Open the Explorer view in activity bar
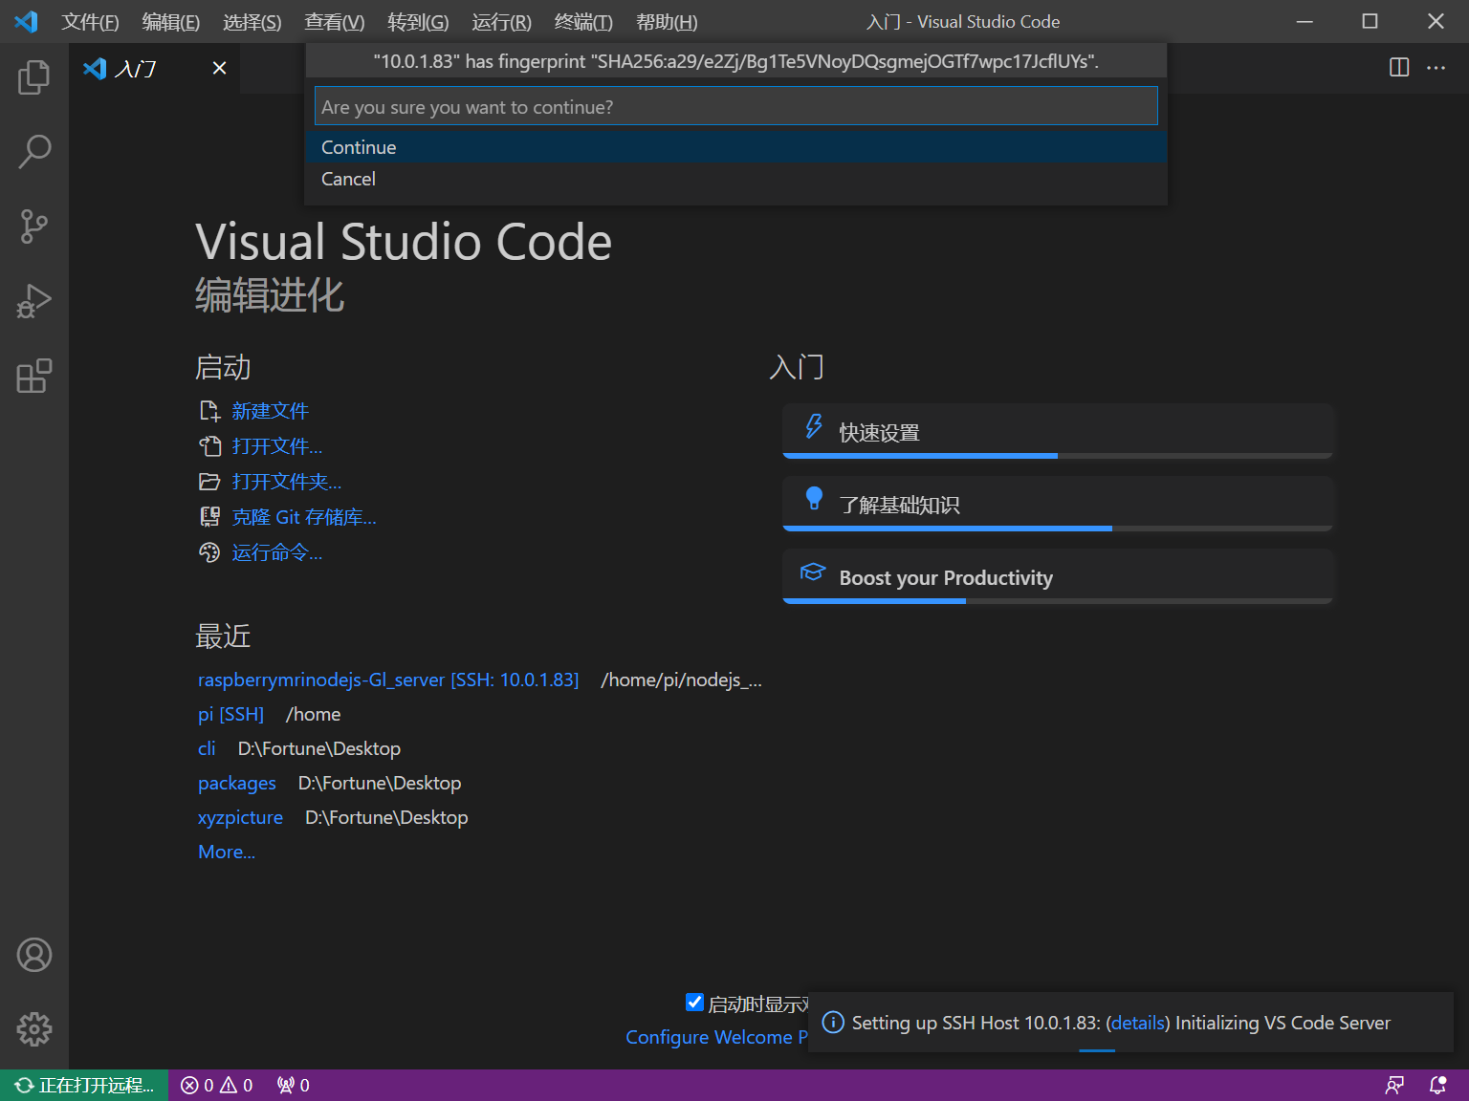This screenshot has height=1101, width=1469. click(34, 76)
